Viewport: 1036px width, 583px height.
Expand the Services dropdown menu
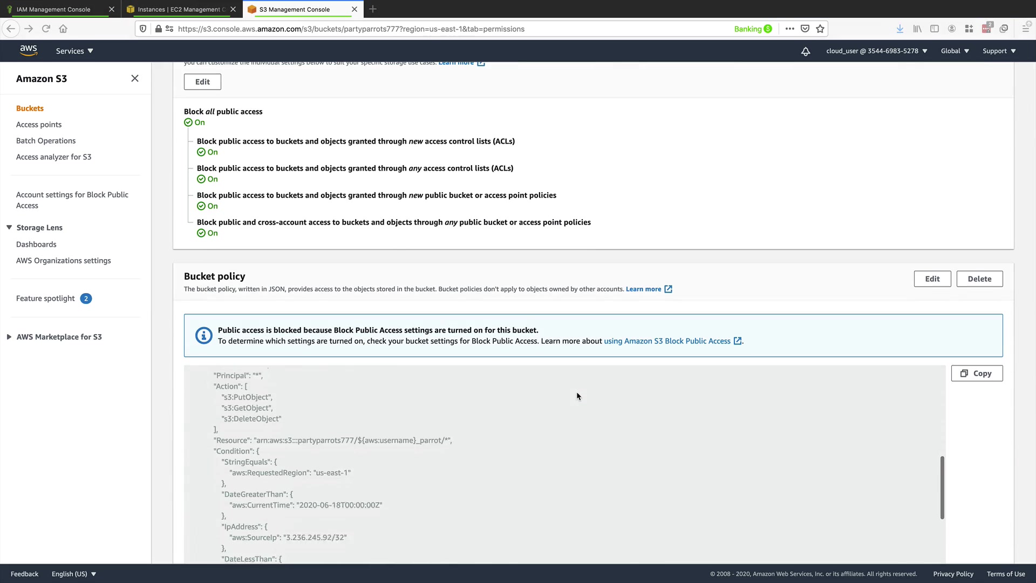74,51
